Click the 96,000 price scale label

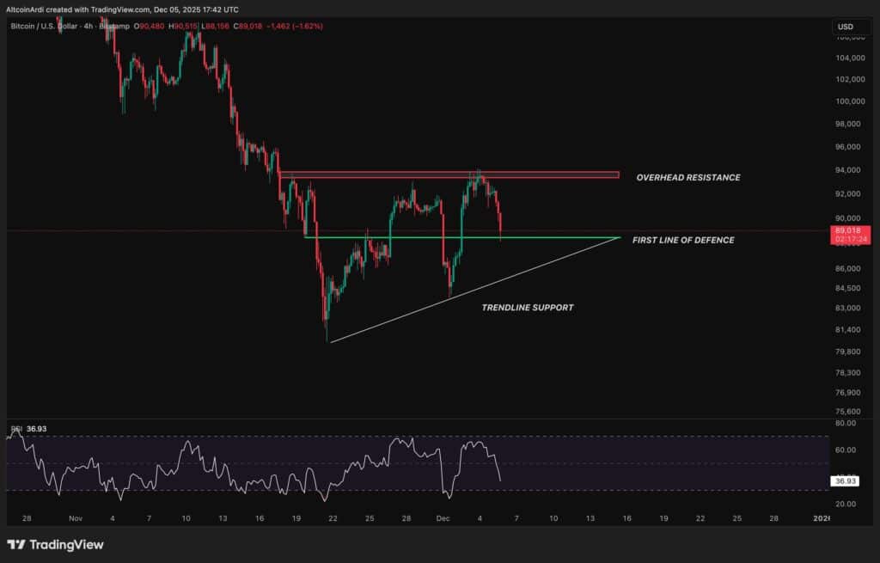[850, 146]
